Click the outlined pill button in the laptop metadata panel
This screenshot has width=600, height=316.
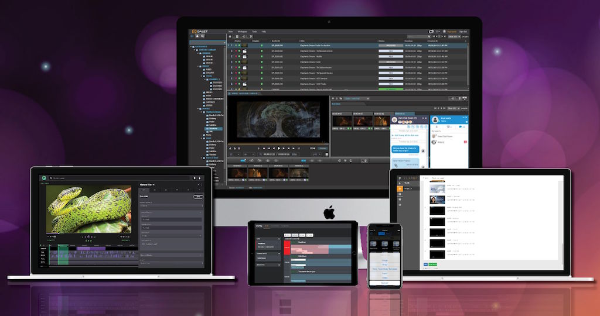coord(198,197)
